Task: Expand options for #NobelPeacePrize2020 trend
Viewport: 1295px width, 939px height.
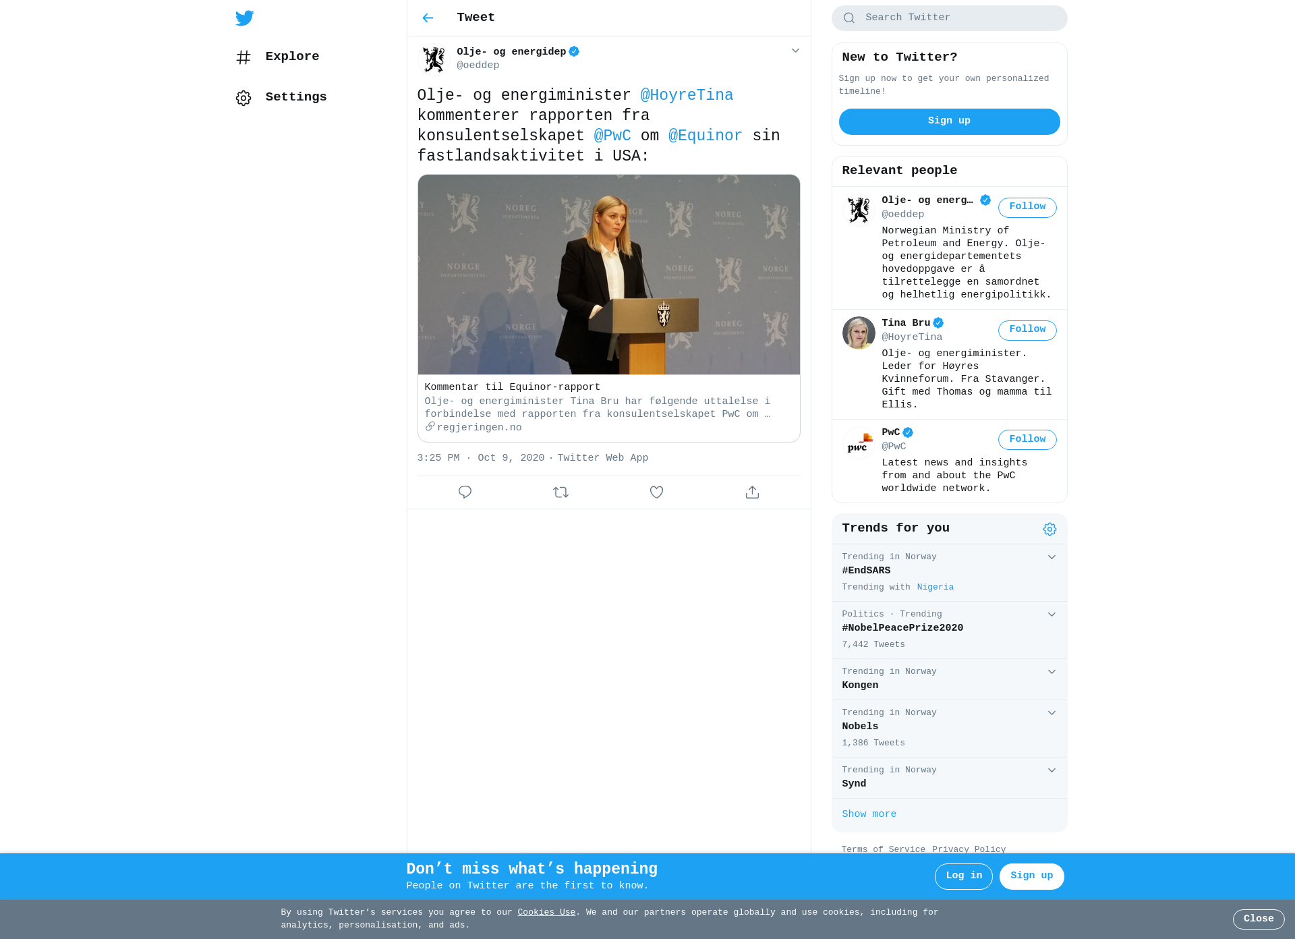Action: 1052,615
